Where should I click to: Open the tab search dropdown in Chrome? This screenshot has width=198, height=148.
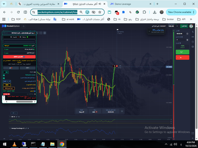click(4, 4)
